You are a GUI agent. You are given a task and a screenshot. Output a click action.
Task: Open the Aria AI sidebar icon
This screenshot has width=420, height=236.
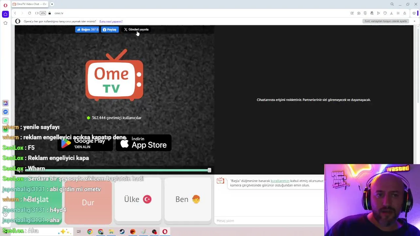point(5,103)
